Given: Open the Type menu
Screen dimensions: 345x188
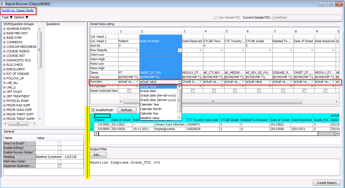Looking at the screenshot, I should [x=7, y=17].
